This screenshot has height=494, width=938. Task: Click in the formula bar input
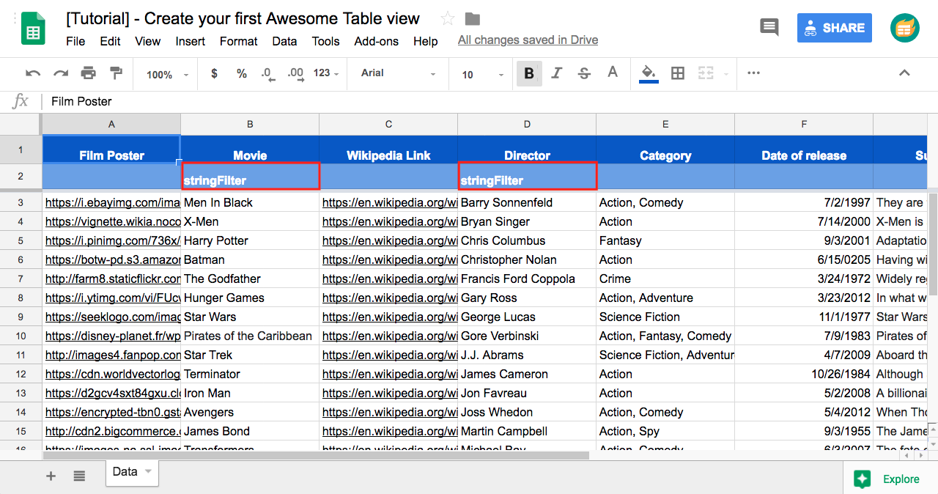click(491, 101)
